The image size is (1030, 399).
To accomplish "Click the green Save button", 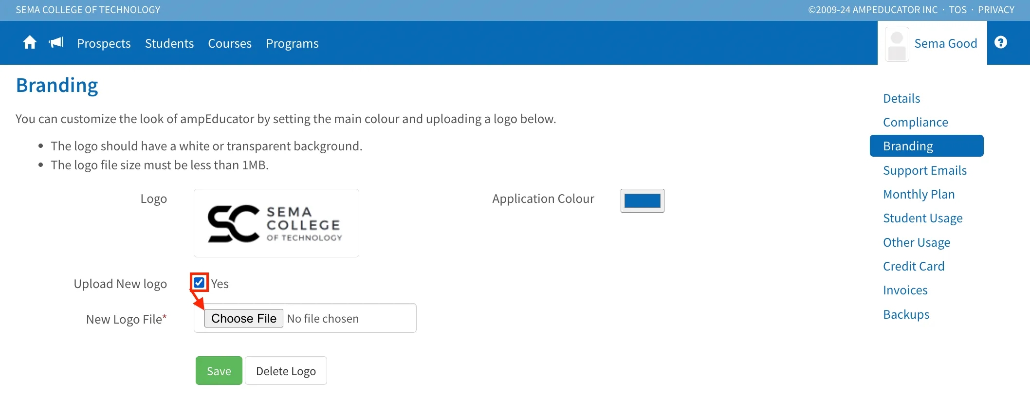I will [x=219, y=371].
